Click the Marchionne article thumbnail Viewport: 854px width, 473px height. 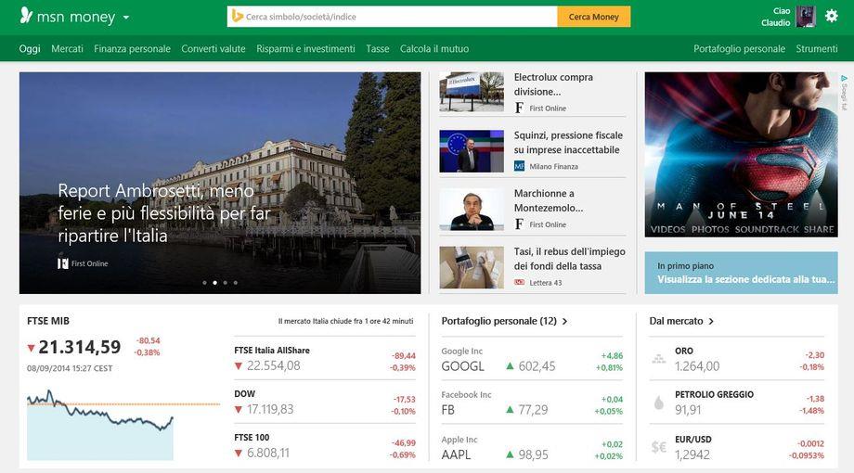472,209
